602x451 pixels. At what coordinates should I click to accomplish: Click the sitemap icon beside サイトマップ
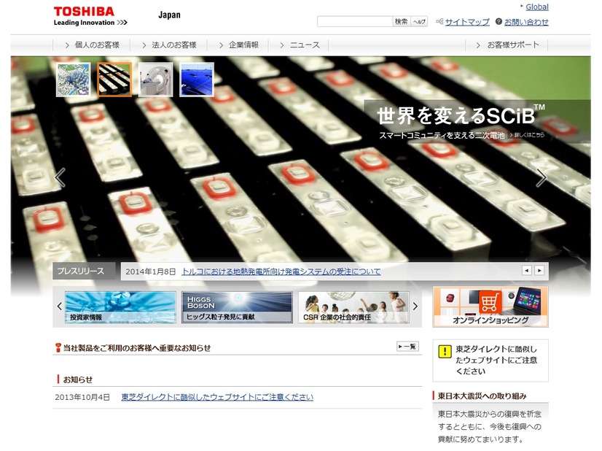(439, 22)
